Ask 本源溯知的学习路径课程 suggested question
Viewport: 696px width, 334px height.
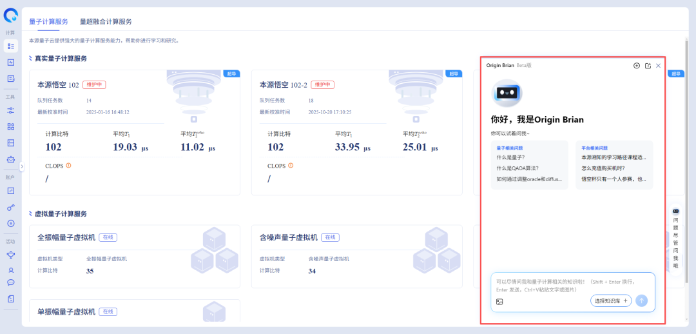(614, 157)
